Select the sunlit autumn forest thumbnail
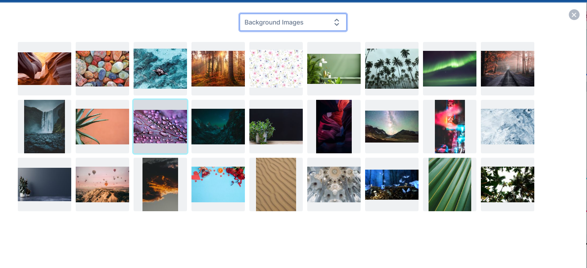 pyautogui.click(x=218, y=69)
